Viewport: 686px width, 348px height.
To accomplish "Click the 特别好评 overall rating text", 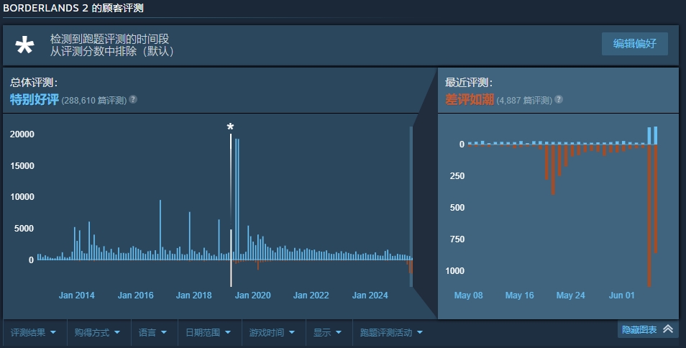I will [x=35, y=99].
